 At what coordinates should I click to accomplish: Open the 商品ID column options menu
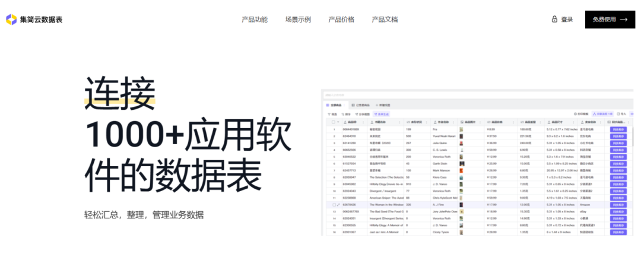point(363,122)
